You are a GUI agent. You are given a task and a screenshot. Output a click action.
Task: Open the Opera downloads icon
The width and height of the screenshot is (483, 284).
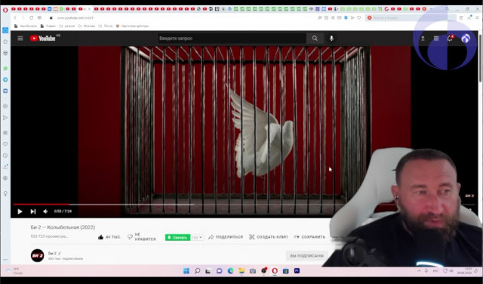pos(469,18)
